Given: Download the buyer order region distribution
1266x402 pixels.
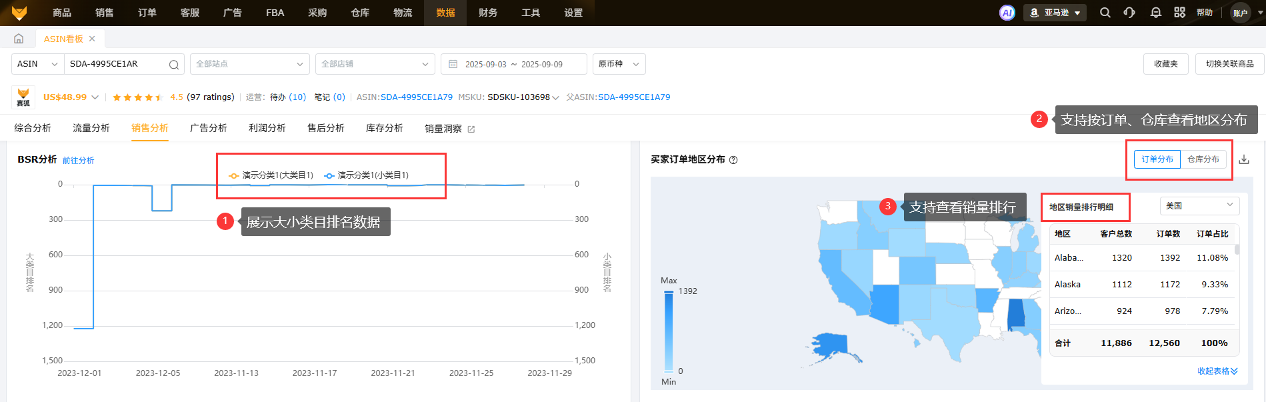Looking at the screenshot, I should tap(1244, 159).
